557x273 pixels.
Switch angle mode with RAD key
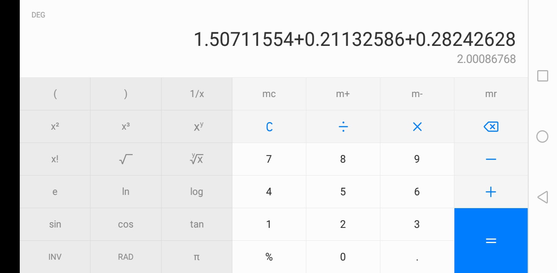coord(126,257)
